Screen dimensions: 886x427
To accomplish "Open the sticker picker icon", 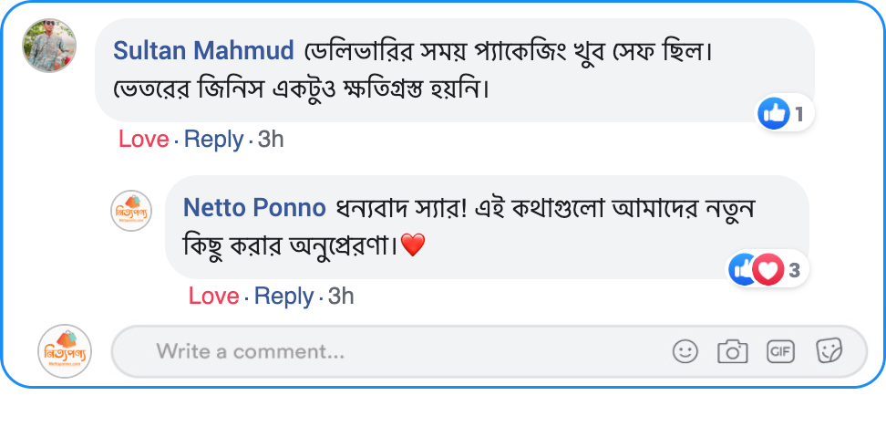I will coord(829,351).
